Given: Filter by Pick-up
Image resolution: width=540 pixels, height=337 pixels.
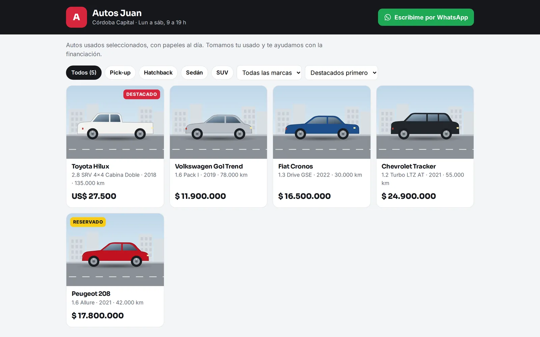Looking at the screenshot, I should 120,72.
